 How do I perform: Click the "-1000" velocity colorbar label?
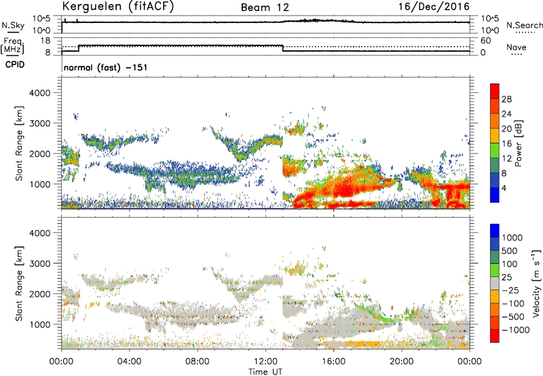(515, 330)
